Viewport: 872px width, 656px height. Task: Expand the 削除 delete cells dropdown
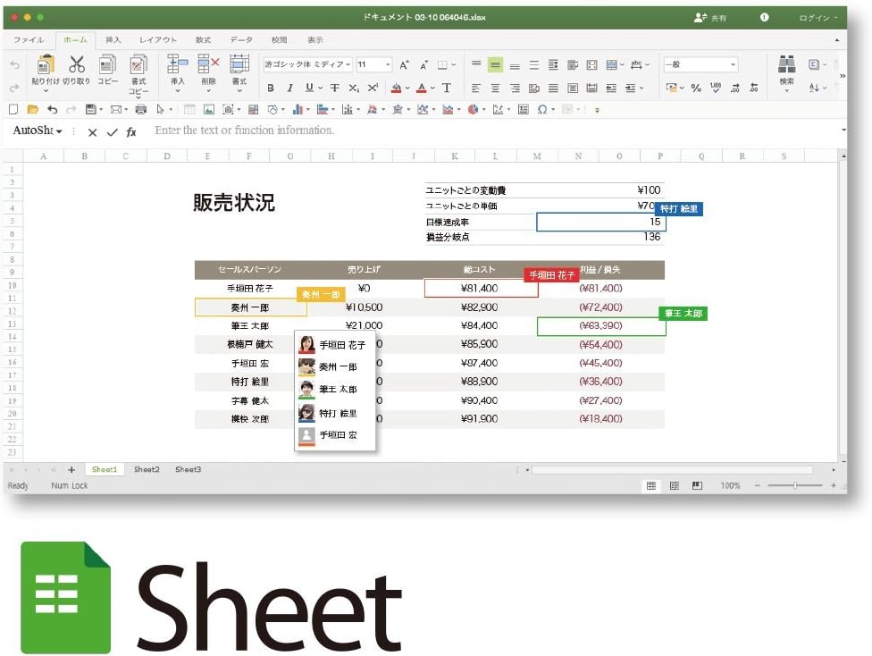click(x=208, y=90)
